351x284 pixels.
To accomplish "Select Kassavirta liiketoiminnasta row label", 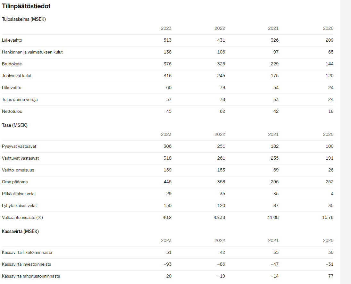I will click(27, 253).
